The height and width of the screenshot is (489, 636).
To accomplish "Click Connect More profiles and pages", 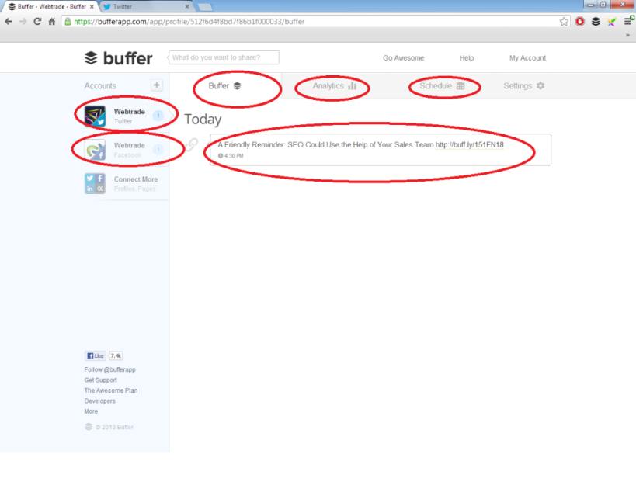I will click(126, 183).
